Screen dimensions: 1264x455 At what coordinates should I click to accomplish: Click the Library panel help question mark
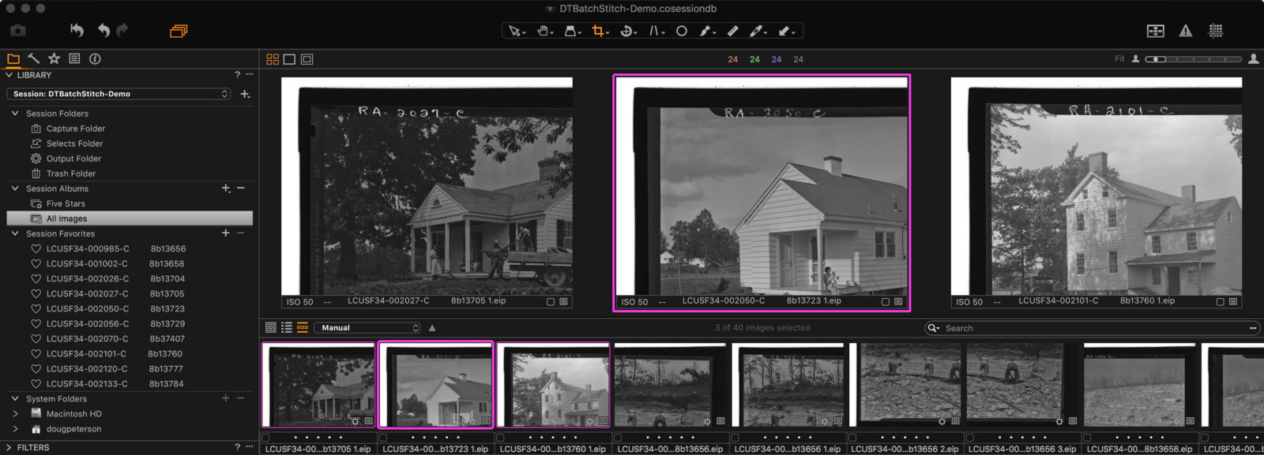pos(237,74)
